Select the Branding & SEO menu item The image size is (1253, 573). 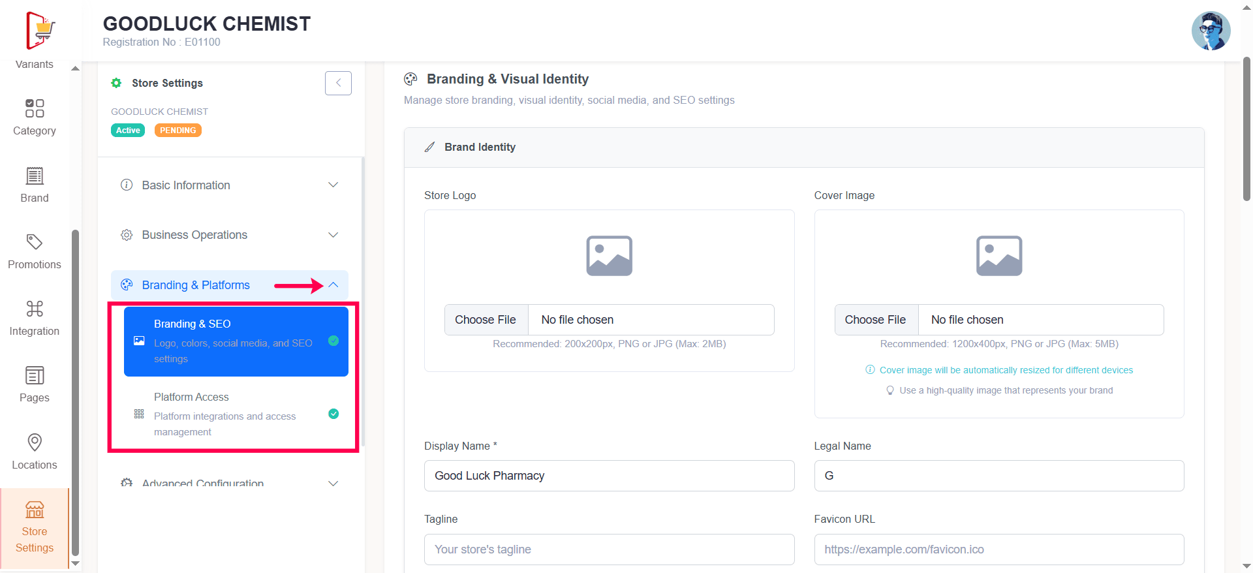[x=236, y=341]
